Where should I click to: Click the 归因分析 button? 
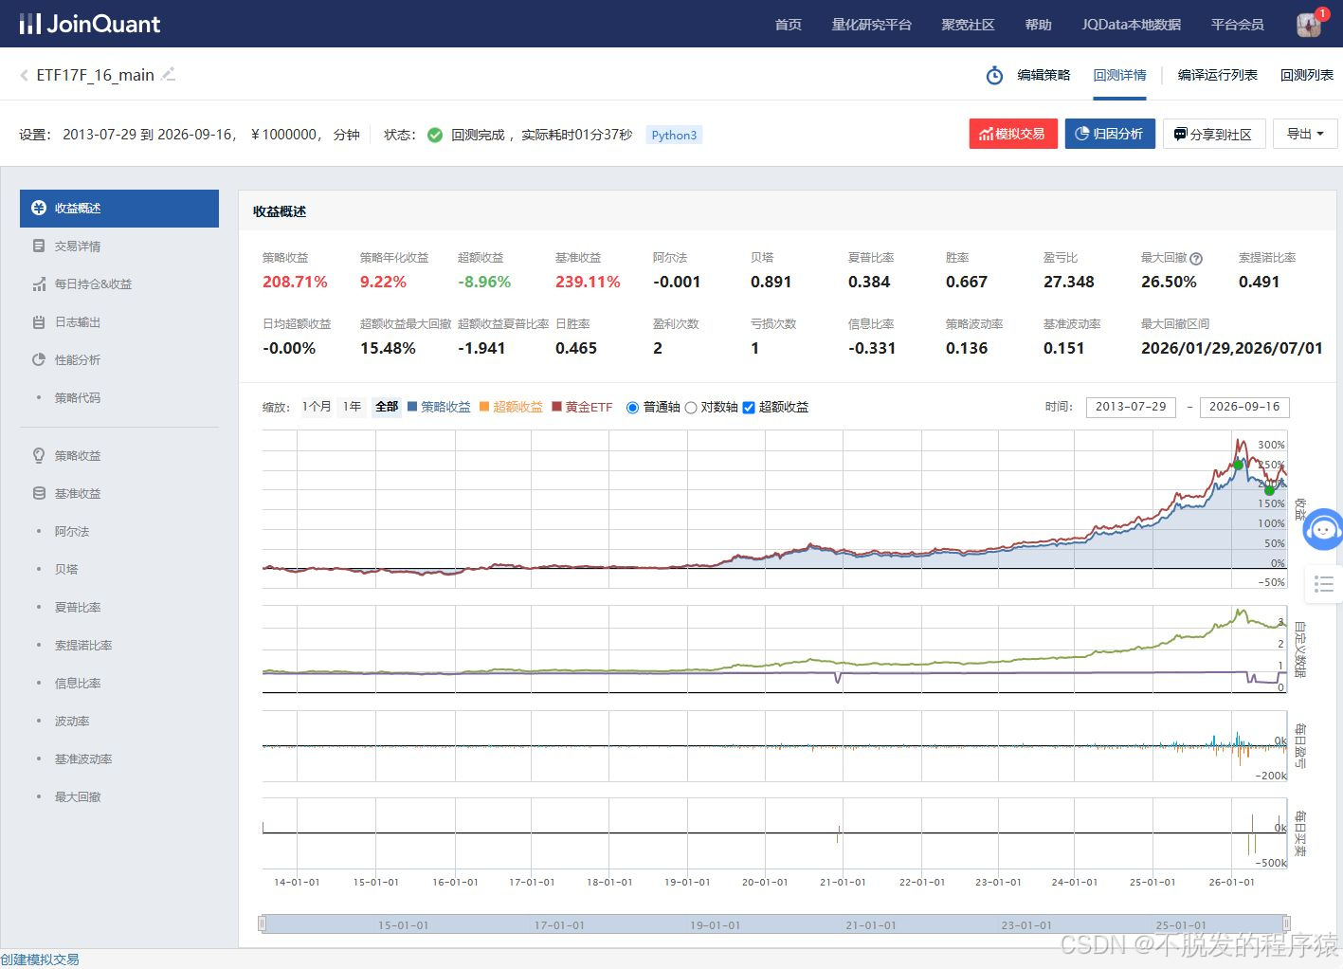[1110, 134]
